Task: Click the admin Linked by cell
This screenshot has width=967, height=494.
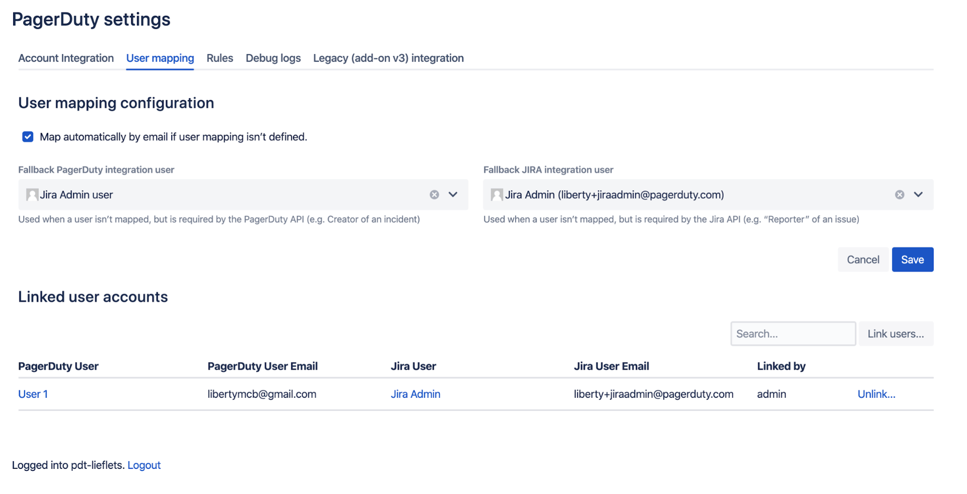Action: pos(771,394)
